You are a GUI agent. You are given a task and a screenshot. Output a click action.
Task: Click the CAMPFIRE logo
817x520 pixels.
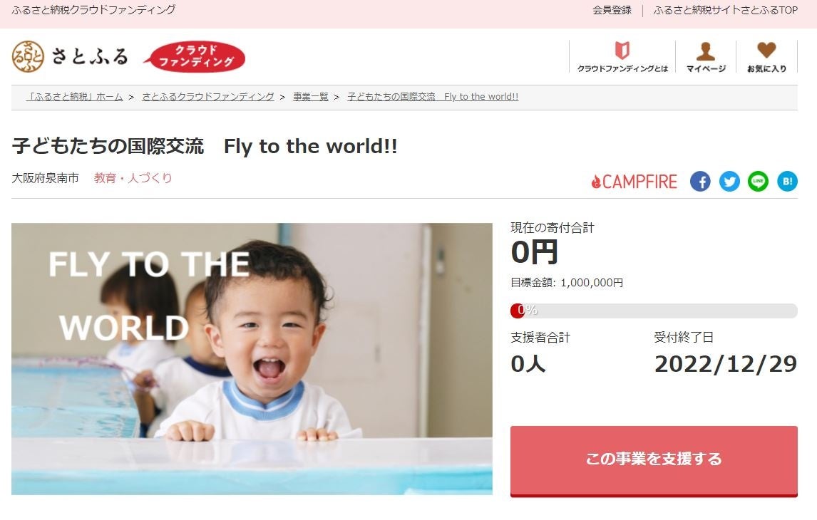click(x=634, y=182)
